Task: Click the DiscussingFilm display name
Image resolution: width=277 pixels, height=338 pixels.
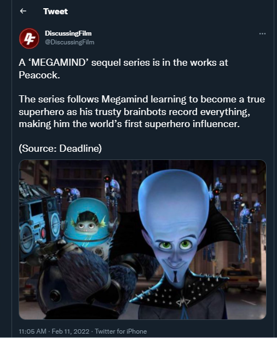Action: click(68, 33)
